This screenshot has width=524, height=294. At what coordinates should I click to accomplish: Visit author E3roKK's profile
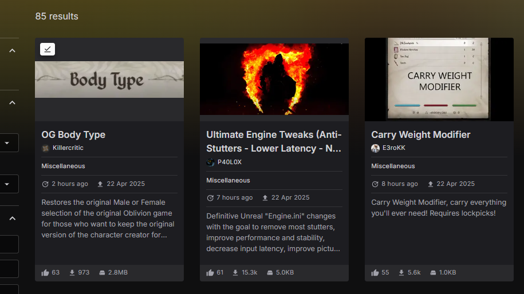click(393, 148)
